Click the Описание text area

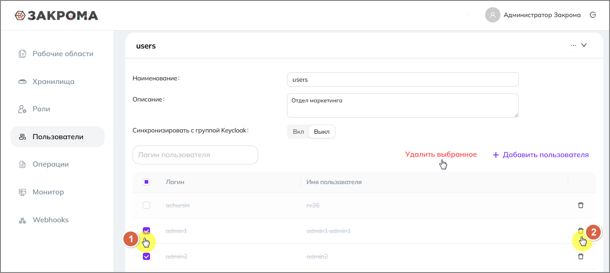pyautogui.click(x=402, y=106)
